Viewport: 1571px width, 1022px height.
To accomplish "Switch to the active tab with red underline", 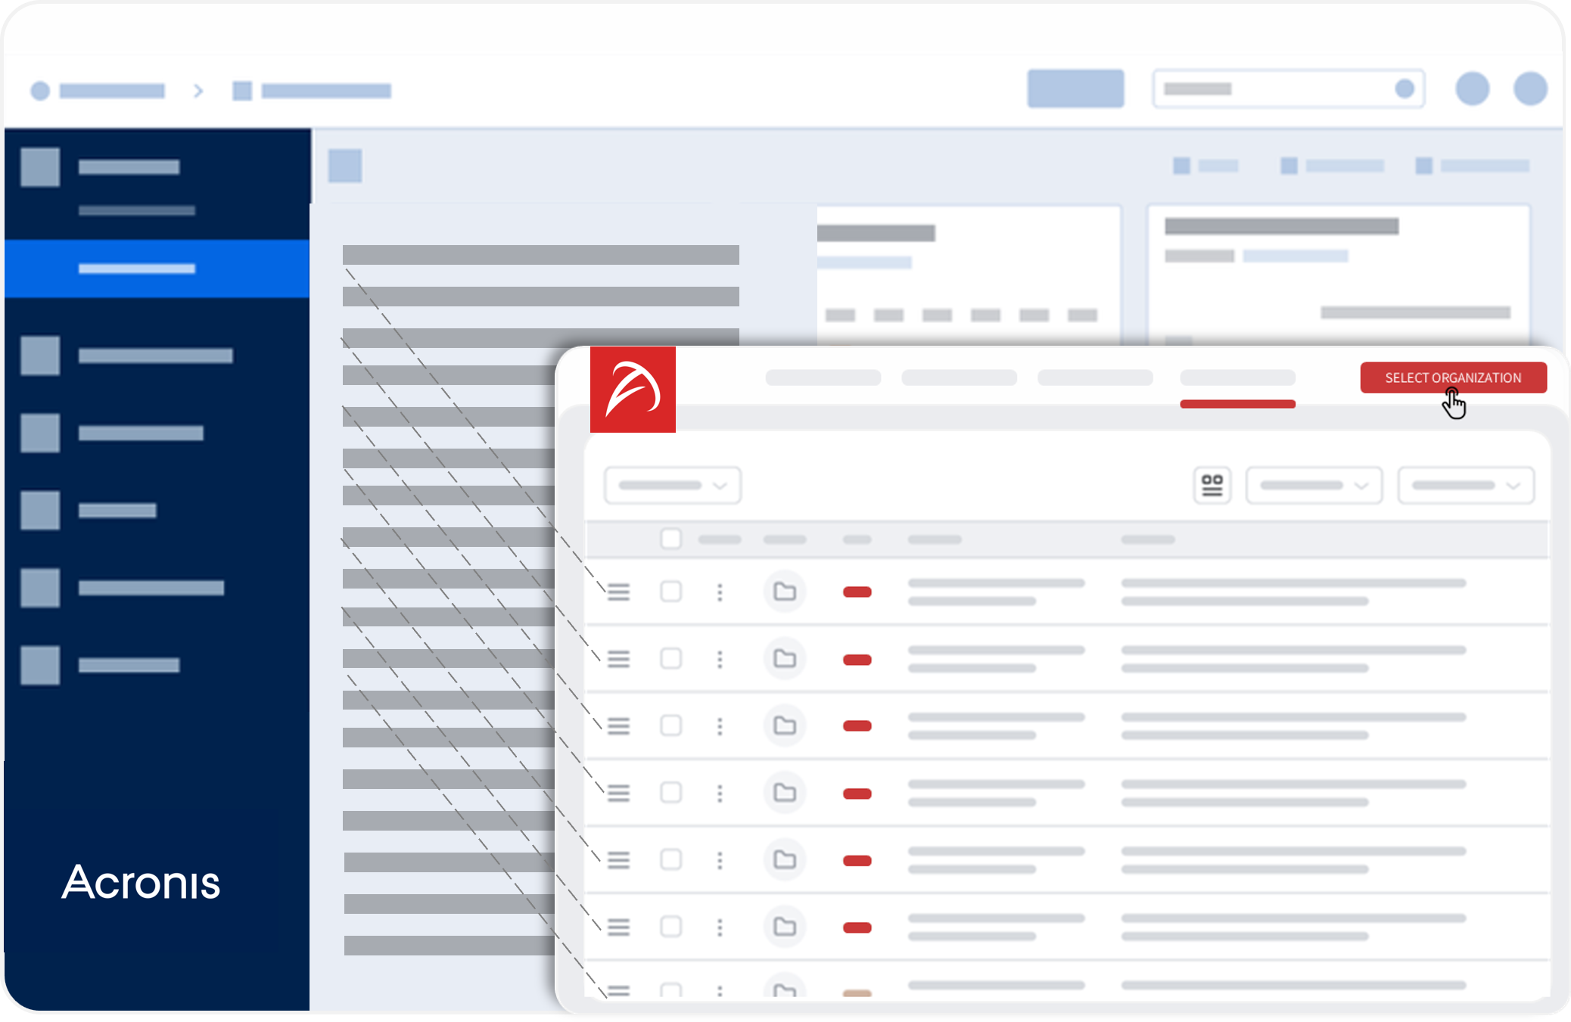I will point(1237,377).
